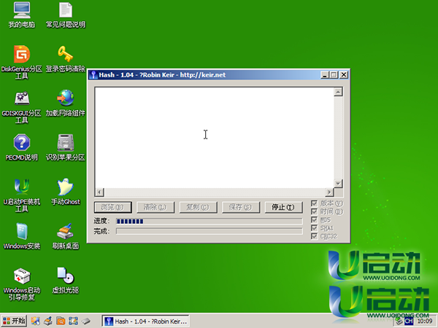Open the 开始 Start menu
The width and height of the screenshot is (438, 328).
pyautogui.click(x=15, y=320)
